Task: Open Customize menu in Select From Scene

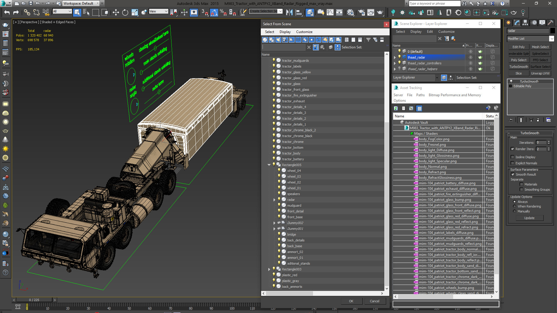Action: [x=304, y=32]
